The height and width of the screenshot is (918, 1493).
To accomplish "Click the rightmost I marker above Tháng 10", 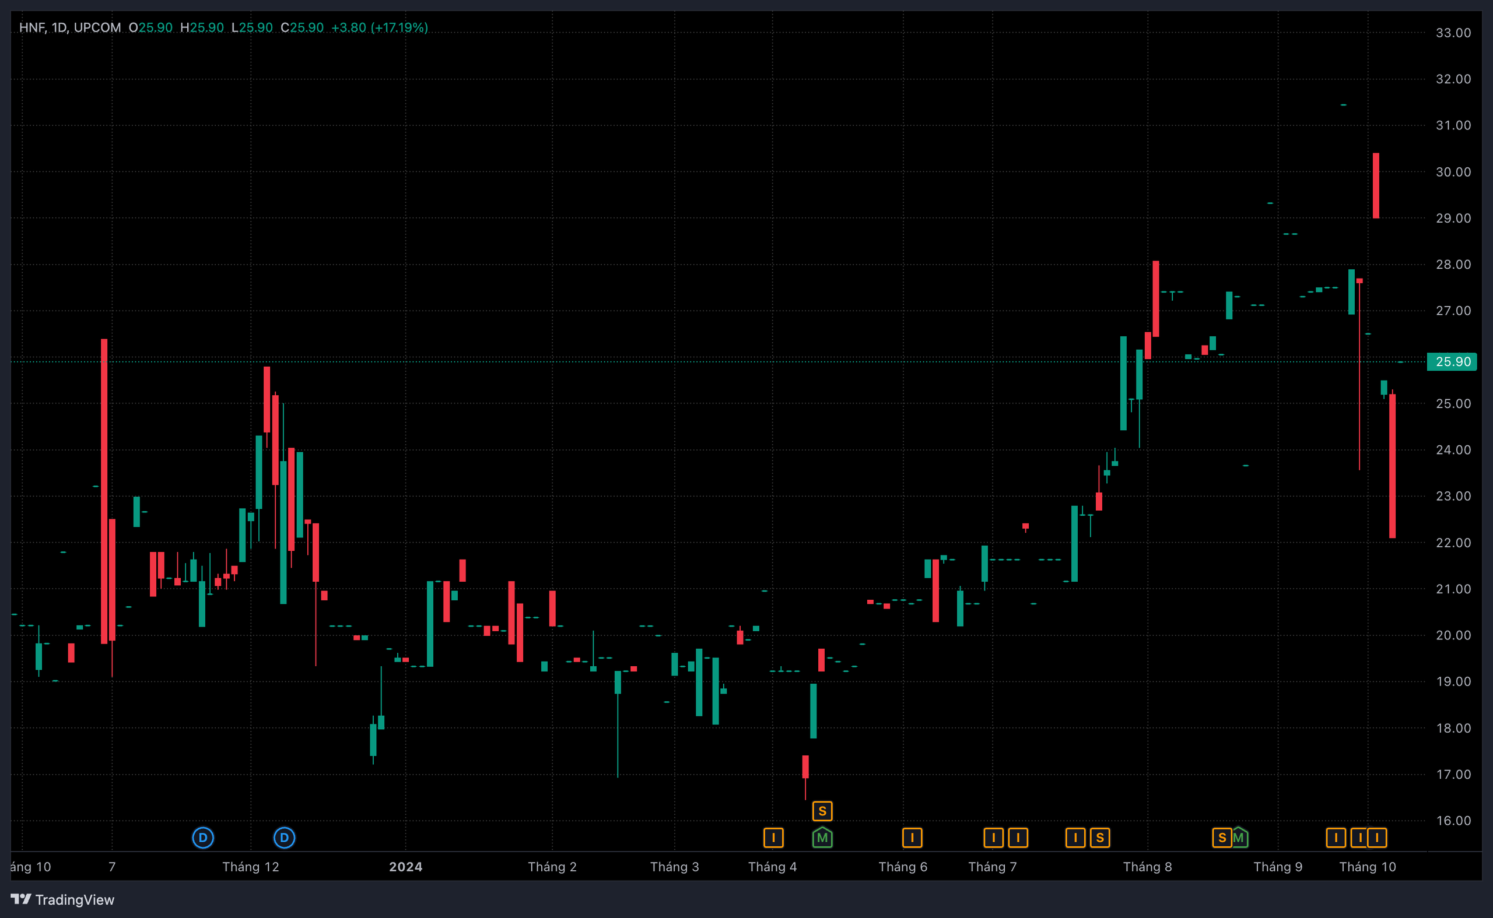I will click(x=1377, y=838).
